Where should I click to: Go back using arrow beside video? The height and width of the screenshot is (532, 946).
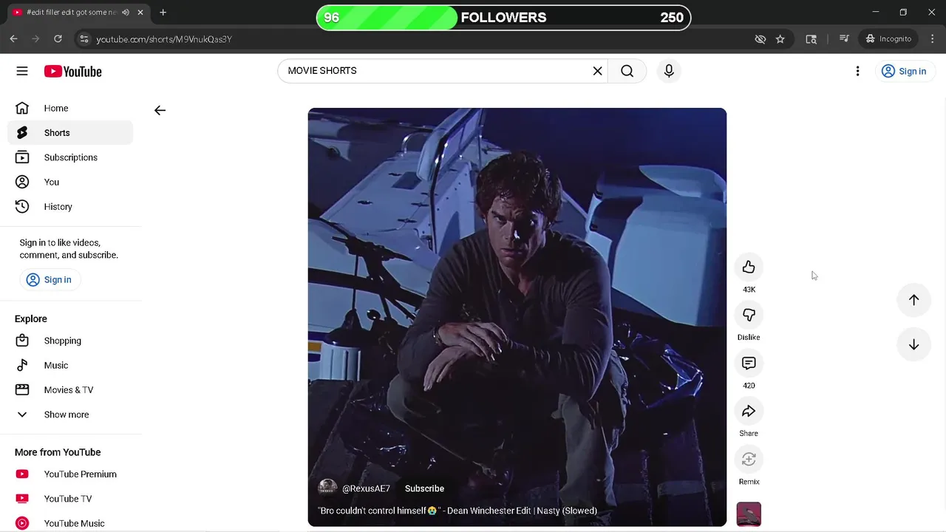160,110
